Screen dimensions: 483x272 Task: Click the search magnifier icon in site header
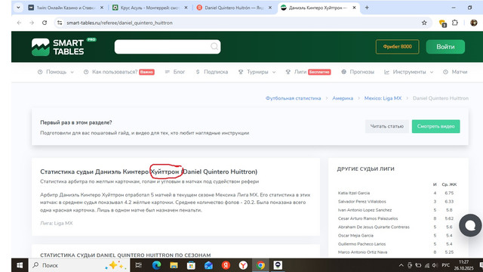[x=214, y=47]
